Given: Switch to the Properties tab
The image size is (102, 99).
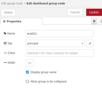Looking at the screenshot, I should coord(21,21).
